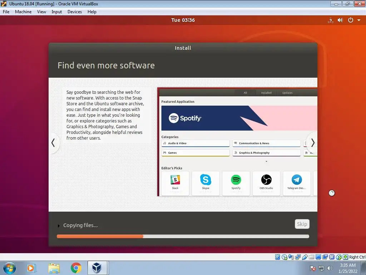Skip the current installation step

tap(302, 224)
